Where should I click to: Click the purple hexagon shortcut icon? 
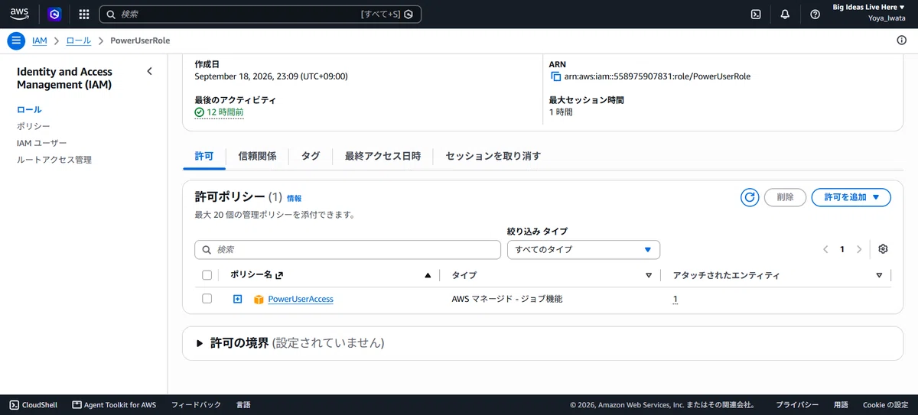pyautogui.click(x=54, y=14)
